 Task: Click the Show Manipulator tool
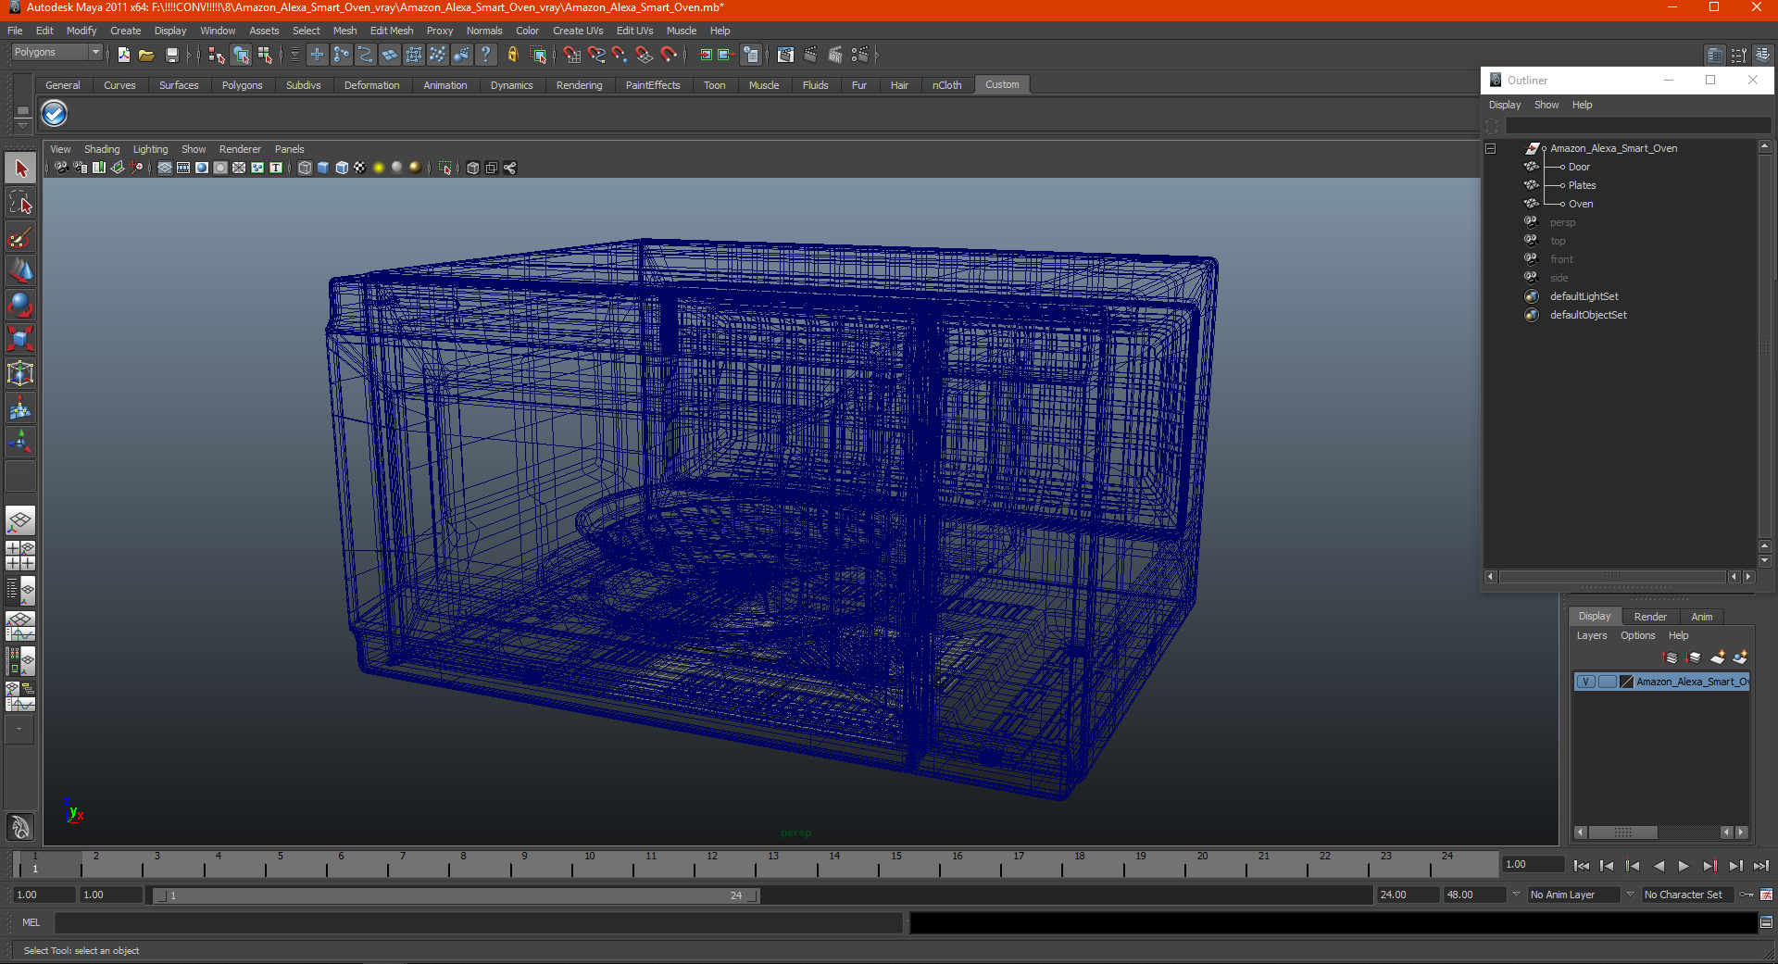click(20, 442)
